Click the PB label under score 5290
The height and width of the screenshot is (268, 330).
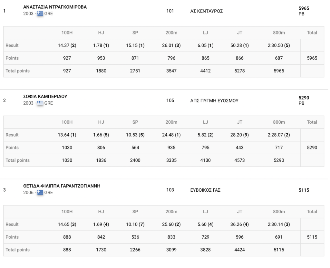click(x=301, y=103)
